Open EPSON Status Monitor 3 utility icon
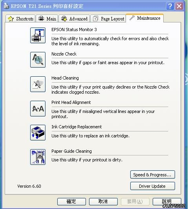 [38, 35]
